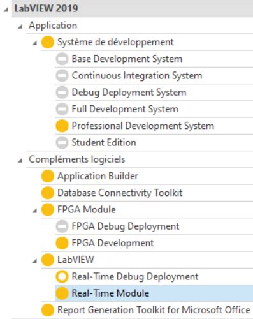The width and height of the screenshot is (253, 319).
Task: Select Student Edition row
Action: (154, 142)
